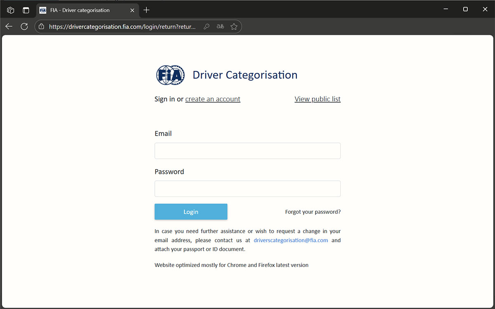Click the browser back arrow
495x309 pixels.
(x=9, y=26)
